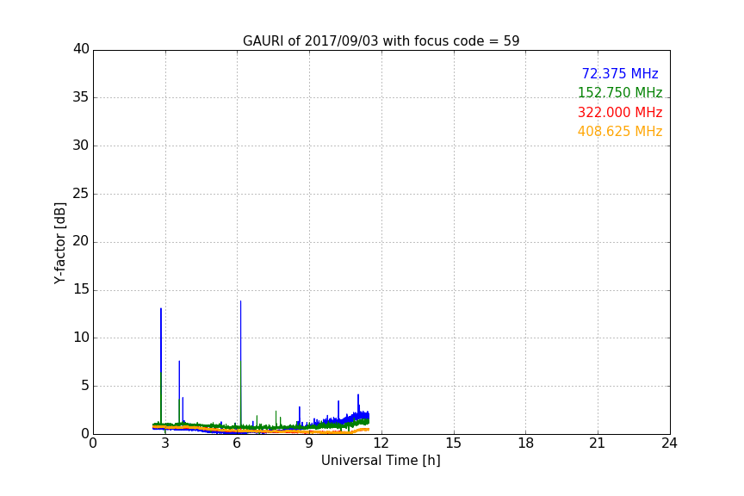This screenshot has height=496, width=744.
Task: Click y-axis tick label 25
Action: 81,194
